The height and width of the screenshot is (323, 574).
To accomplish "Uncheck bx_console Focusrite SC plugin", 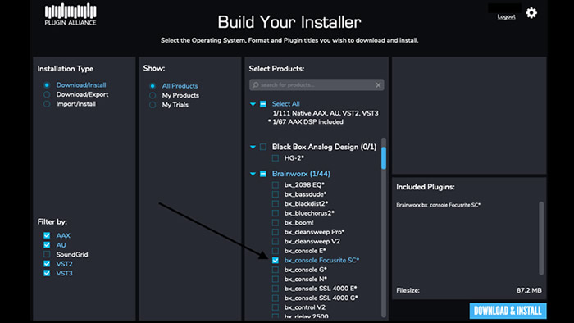I will (x=276, y=261).
